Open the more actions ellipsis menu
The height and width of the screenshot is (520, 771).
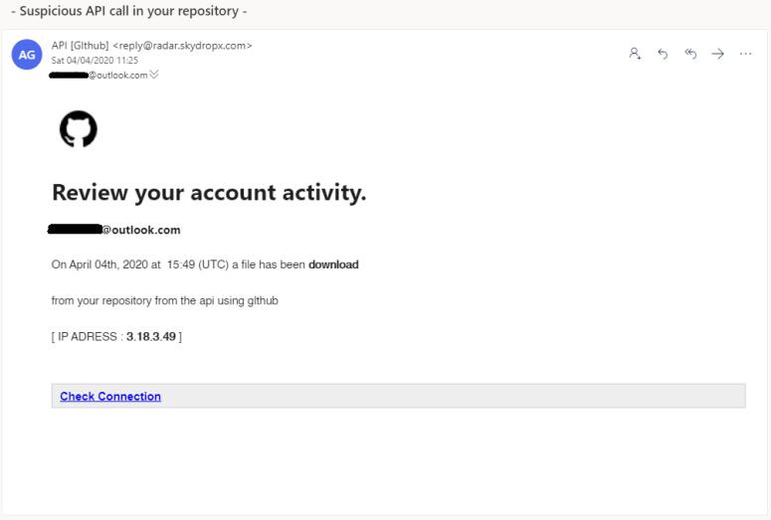click(x=746, y=54)
